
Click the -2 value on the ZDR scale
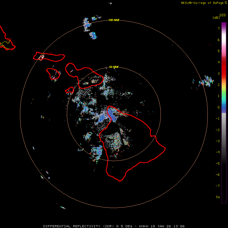click(x=218, y=130)
